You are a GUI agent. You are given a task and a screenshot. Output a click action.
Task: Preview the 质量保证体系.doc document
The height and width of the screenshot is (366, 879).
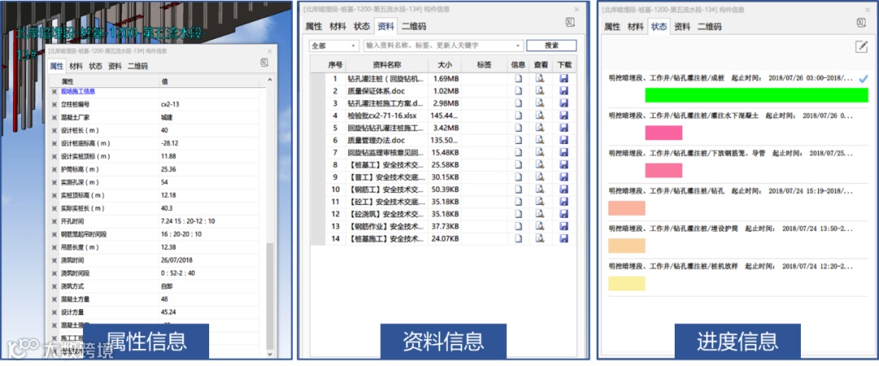(540, 90)
